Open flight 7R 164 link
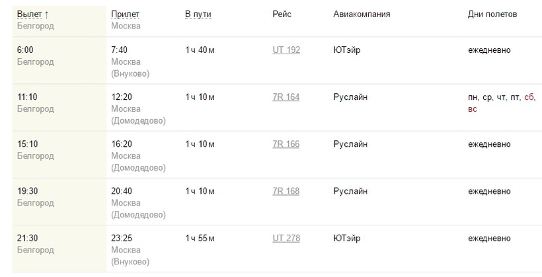542x277 pixels. click(286, 97)
